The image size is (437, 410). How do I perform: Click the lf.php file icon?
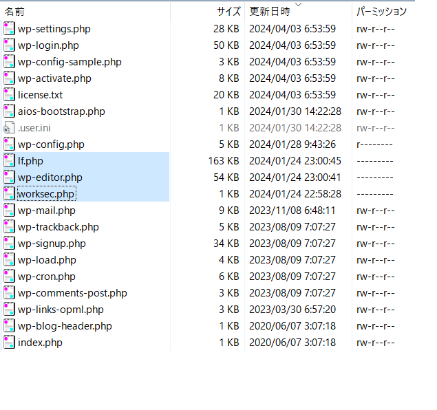(9, 161)
